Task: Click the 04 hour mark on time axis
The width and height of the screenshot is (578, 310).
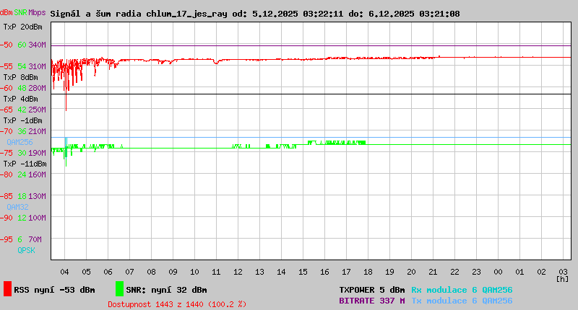Action: pos(64,272)
